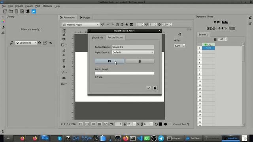Click the black circle brush color swatch
Screen dimensions: 253x142
[165, 124]
